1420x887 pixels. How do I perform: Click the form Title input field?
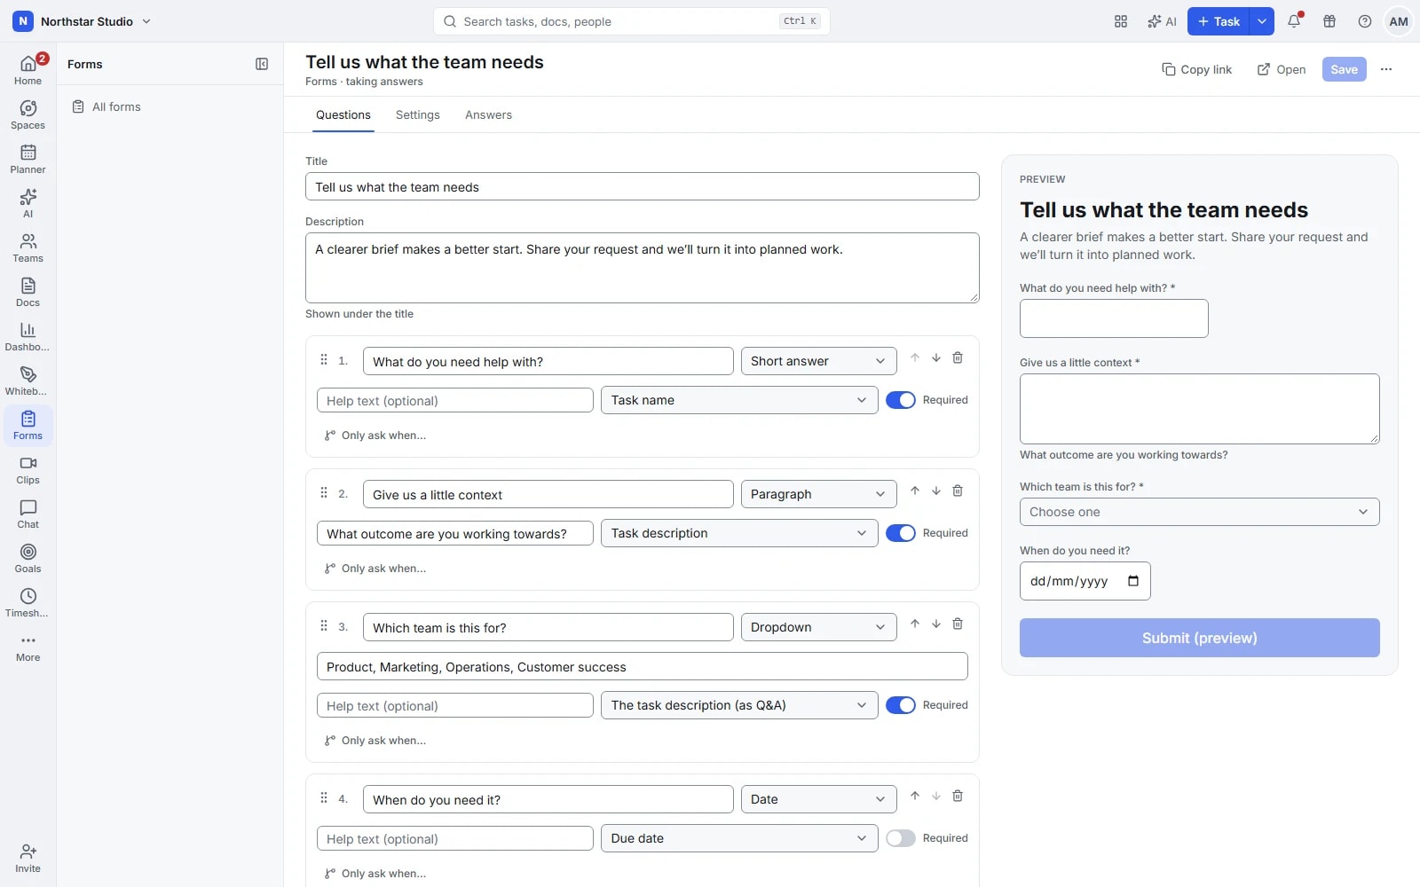click(x=643, y=186)
